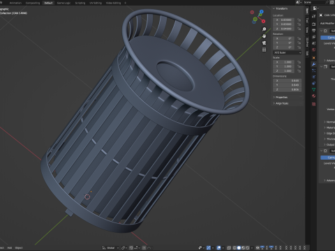The height and width of the screenshot is (251, 335).
Task: Open the green Object Data properties tab
Action: pos(313,89)
